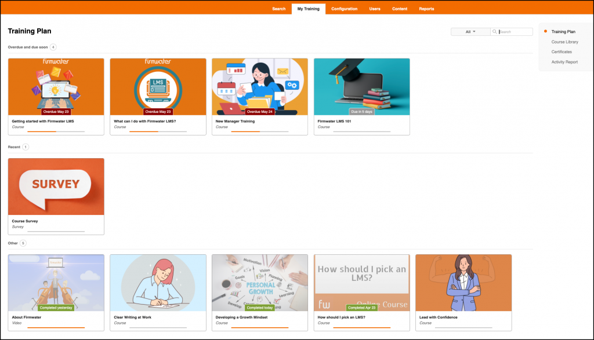Screen dimensions: 594x340
Task: Click the progress bar under About Firmwater
Action: click(56, 327)
